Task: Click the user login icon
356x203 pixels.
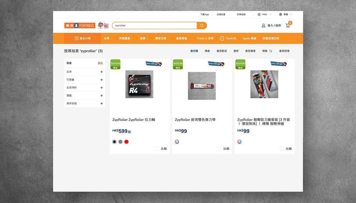Action: click(263, 26)
